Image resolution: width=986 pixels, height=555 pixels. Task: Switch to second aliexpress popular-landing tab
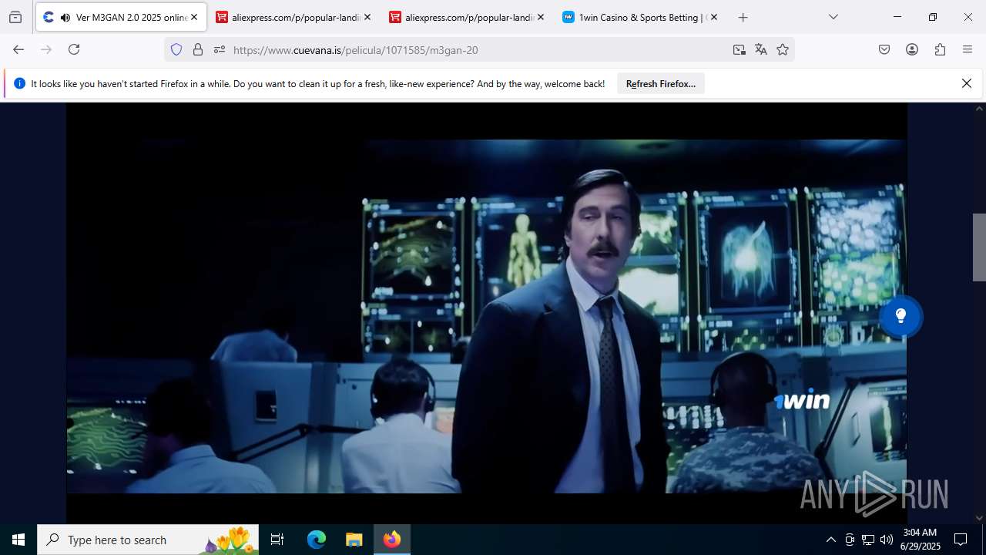pyautogui.click(x=467, y=17)
